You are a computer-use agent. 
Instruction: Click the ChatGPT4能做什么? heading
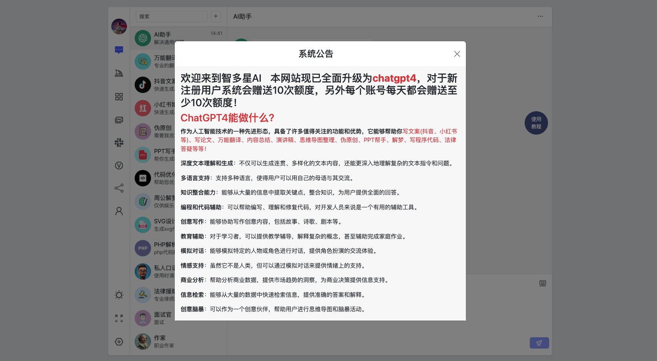pyautogui.click(x=227, y=118)
